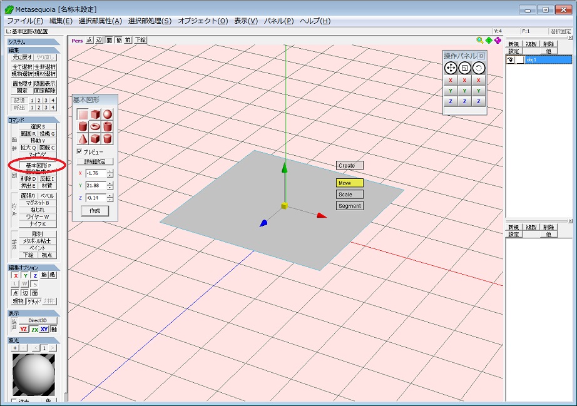The image size is (577, 406).
Task: Click the 色 color button at bottom left
Action: (x=49, y=399)
